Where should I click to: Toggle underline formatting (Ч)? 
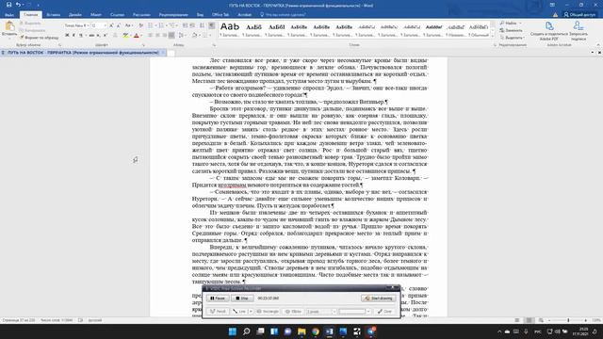coord(81,36)
